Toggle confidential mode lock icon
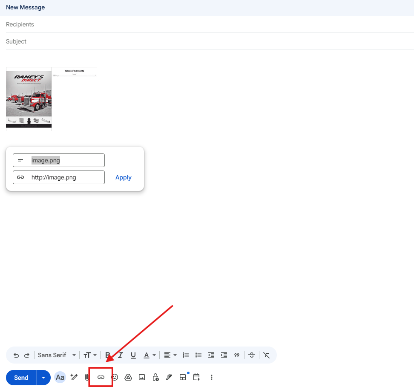Image resolution: width=414 pixels, height=387 pixels. coord(155,377)
